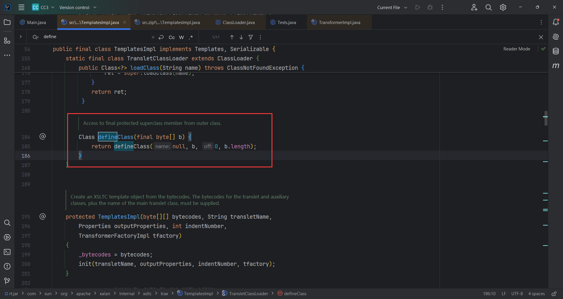Image resolution: width=563 pixels, height=299 pixels.
Task: Open search bar more options
Action: [260, 37]
